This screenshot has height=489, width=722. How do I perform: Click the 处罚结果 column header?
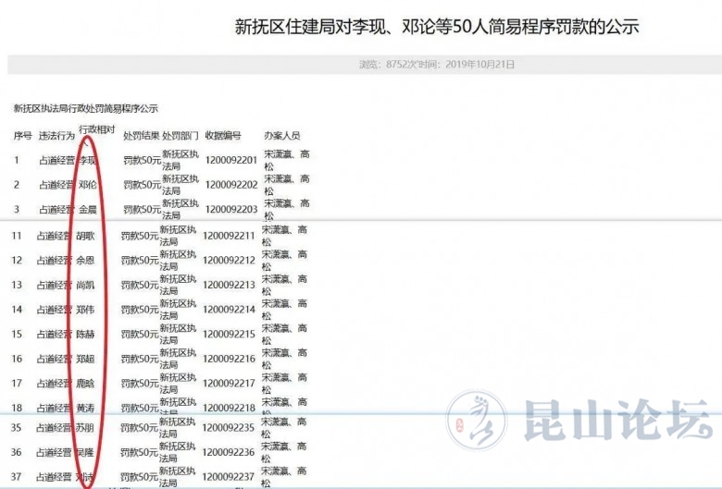tap(141, 136)
